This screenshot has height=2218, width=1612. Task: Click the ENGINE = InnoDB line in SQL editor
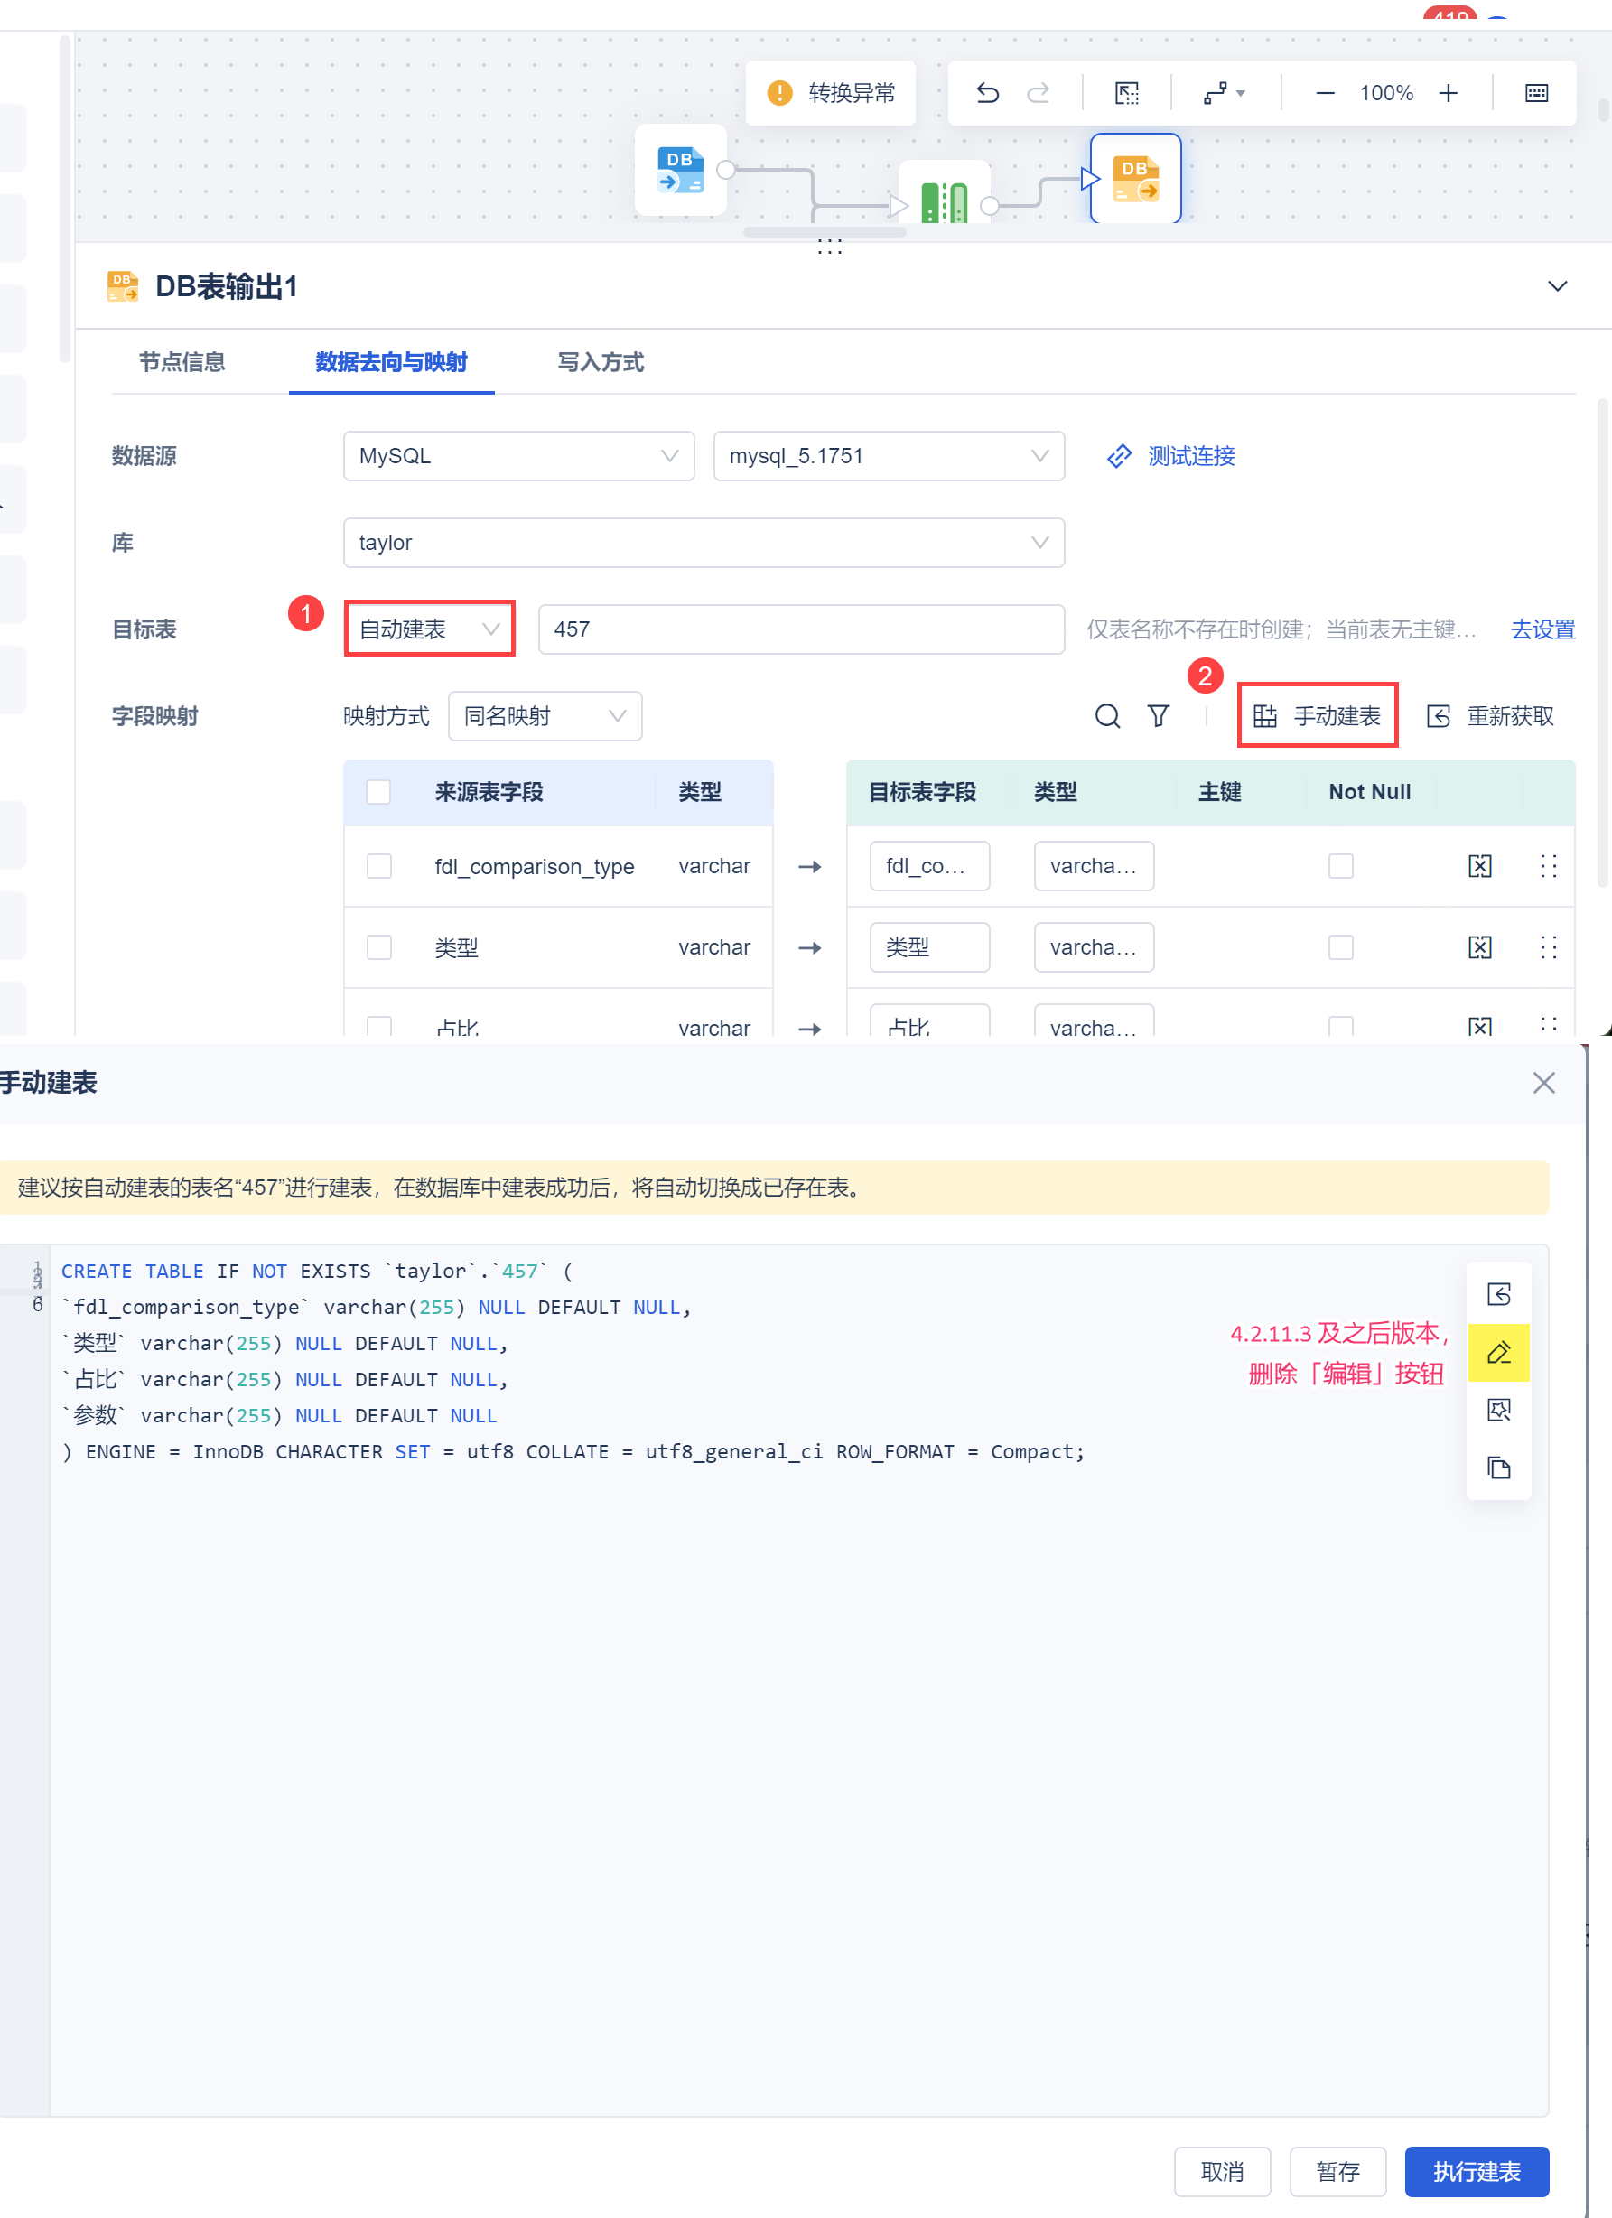coord(573,1451)
